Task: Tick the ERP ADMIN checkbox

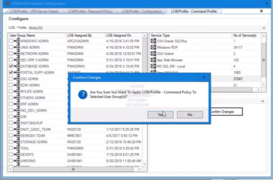Action: 11,104
